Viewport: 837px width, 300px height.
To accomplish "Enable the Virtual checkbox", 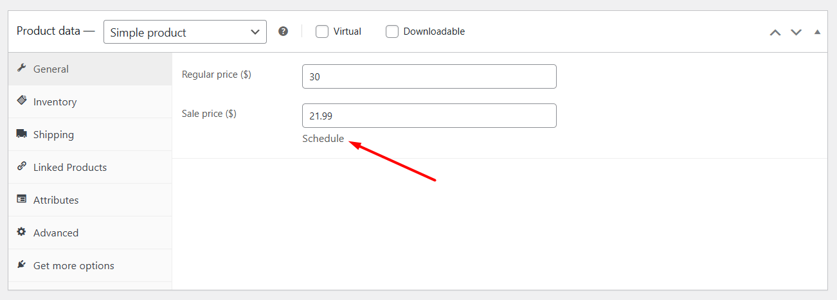I will tap(322, 31).
